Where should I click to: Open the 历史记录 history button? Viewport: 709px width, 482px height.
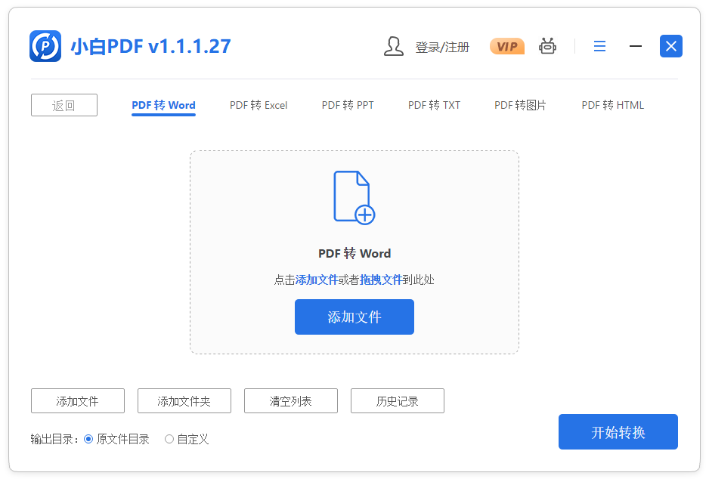point(398,401)
